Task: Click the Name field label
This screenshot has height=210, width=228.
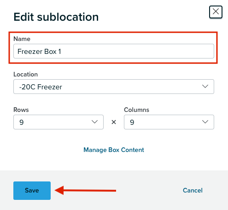Action: tap(22, 39)
